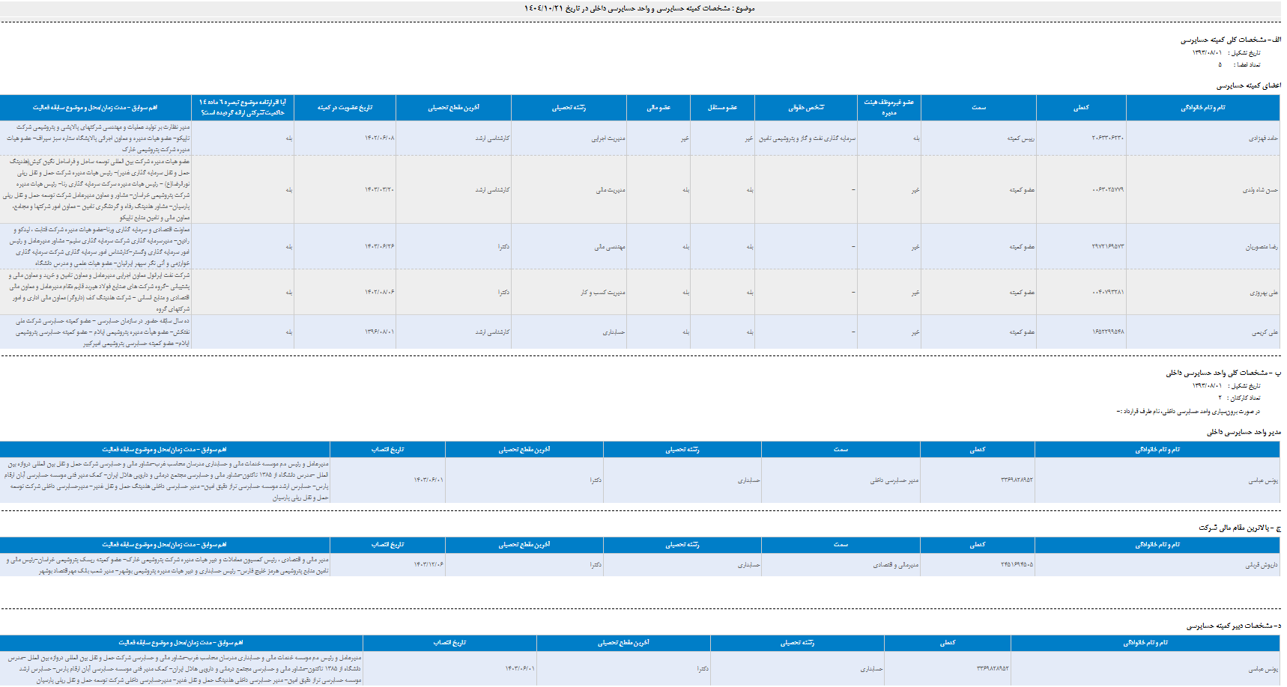Click the page title starting with "موضوع"
The image size is (1287, 687).
tap(639, 8)
